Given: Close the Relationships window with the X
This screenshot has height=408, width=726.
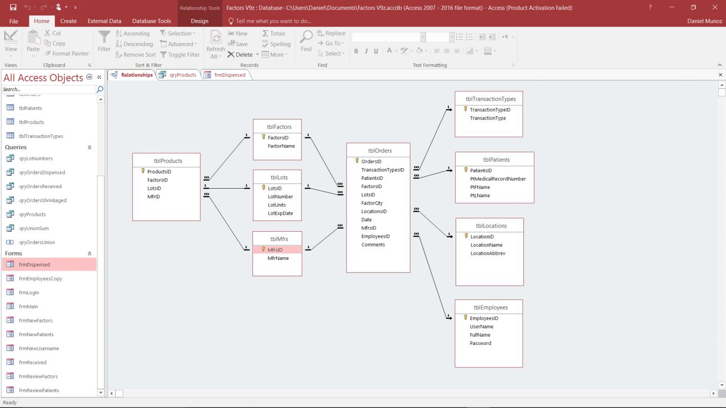Looking at the screenshot, I should 720,75.
